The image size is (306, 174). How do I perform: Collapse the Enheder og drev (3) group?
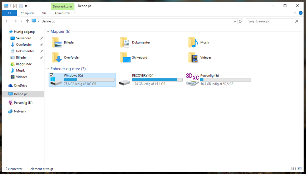click(x=48, y=69)
